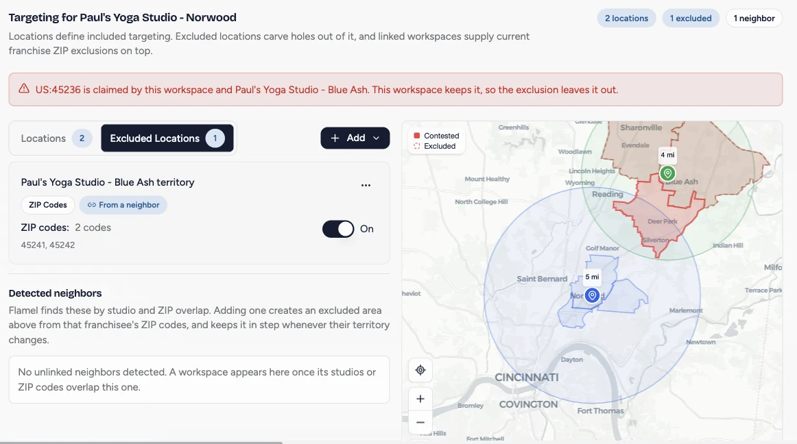Click the warning triangle icon in alert banner
This screenshot has width=797, height=444.
click(24, 89)
